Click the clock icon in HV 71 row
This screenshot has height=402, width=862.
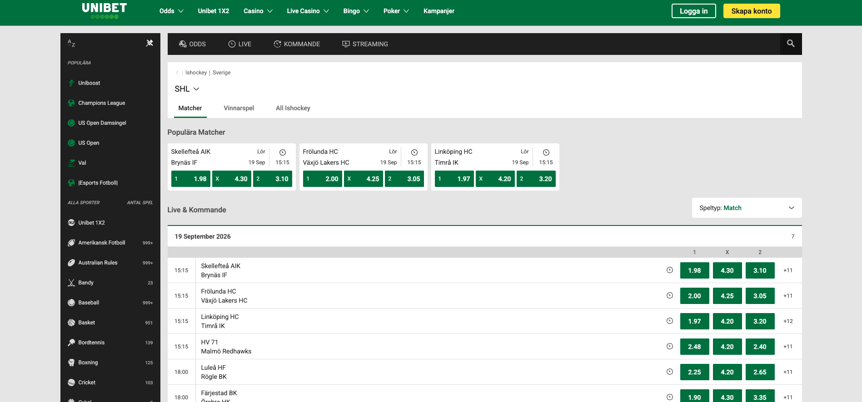670,346
